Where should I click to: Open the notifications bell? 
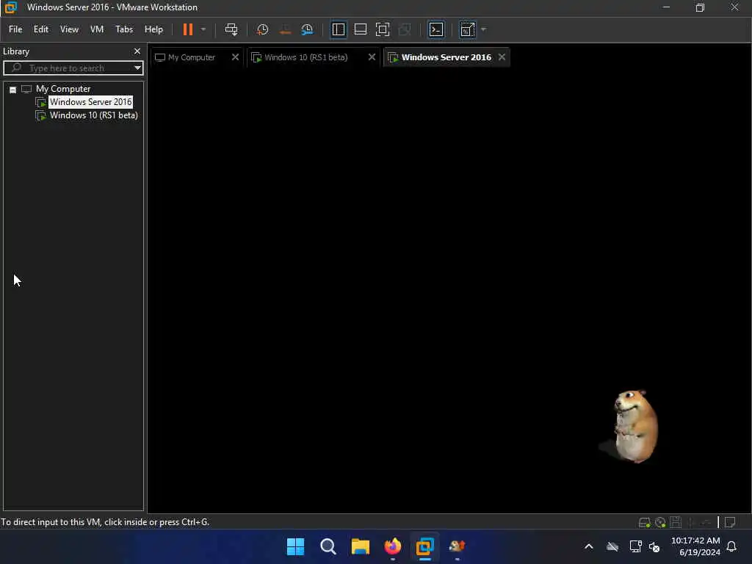[732, 546]
